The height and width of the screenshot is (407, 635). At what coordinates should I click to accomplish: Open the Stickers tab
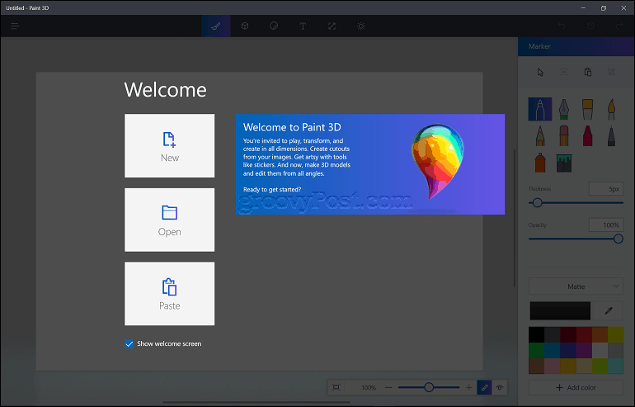pyautogui.click(x=274, y=26)
